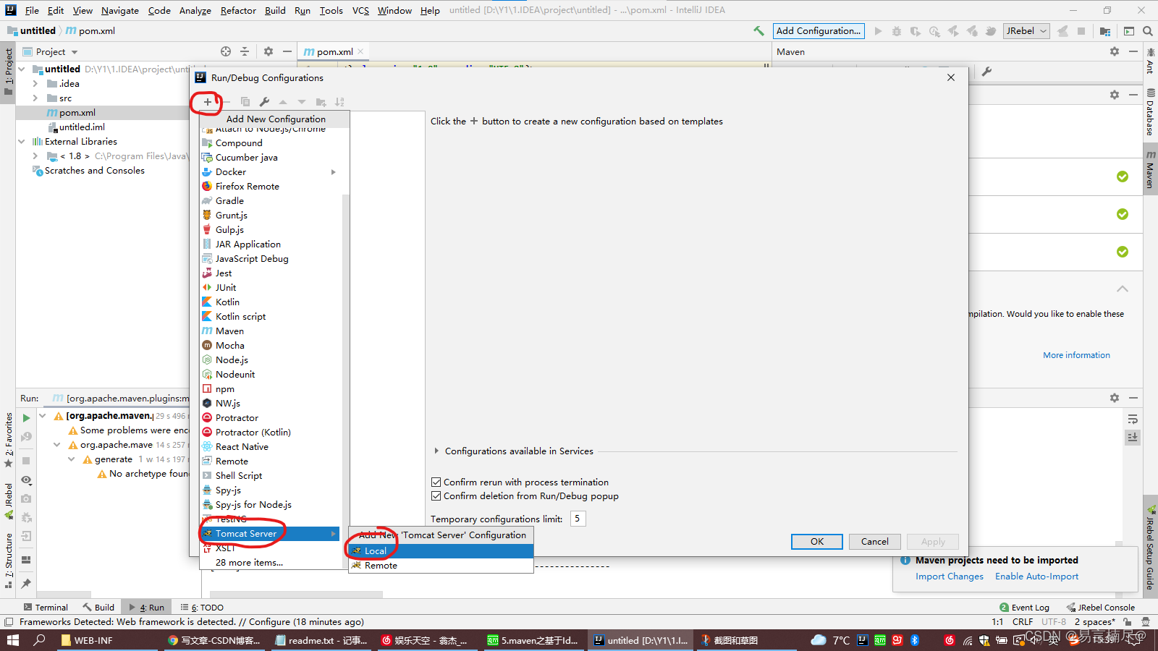
Task: Choose Remote under Tomcat Server submenu
Action: pyautogui.click(x=441, y=566)
